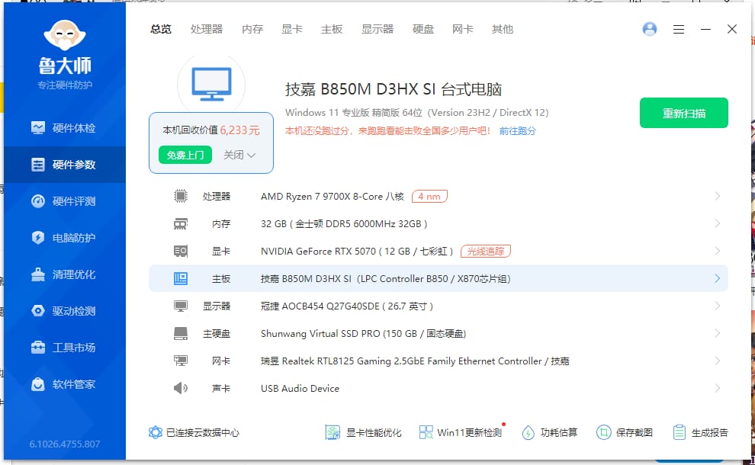Viewport: 755px width, 465px height.
Task: Click the 软件管家 bag icon
Action: click(38, 384)
